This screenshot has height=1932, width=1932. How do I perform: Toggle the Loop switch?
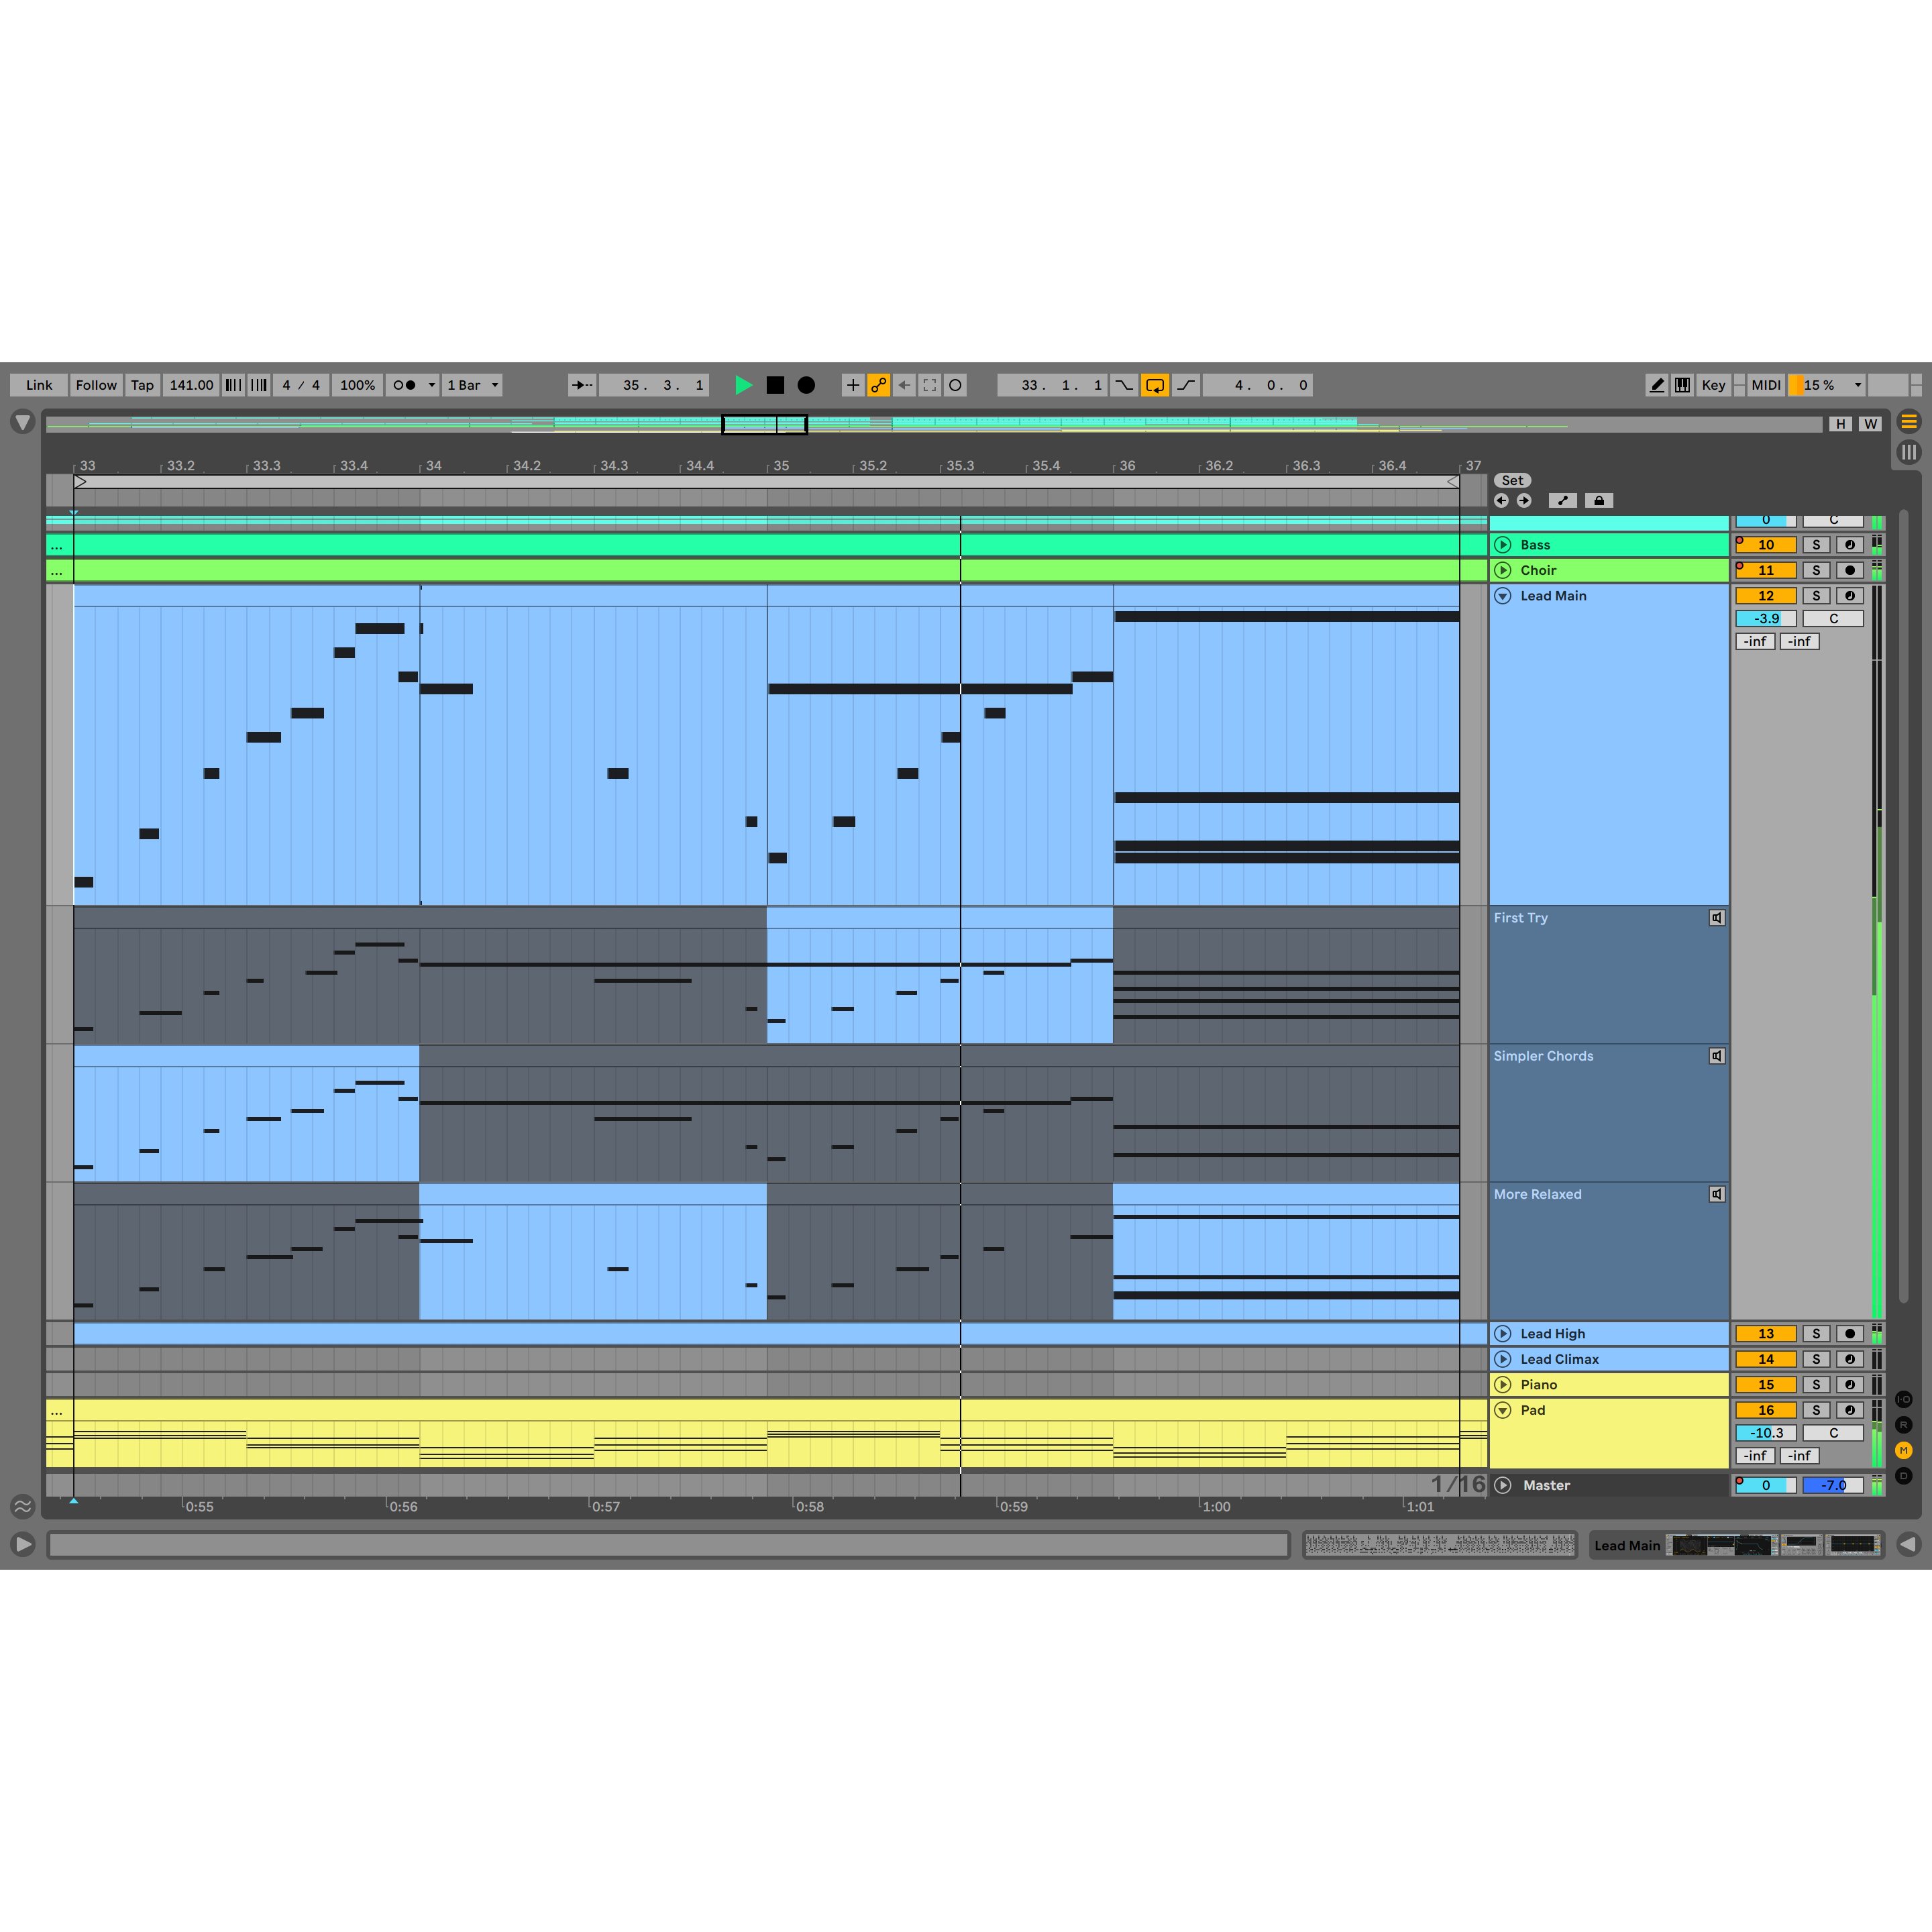1154,385
